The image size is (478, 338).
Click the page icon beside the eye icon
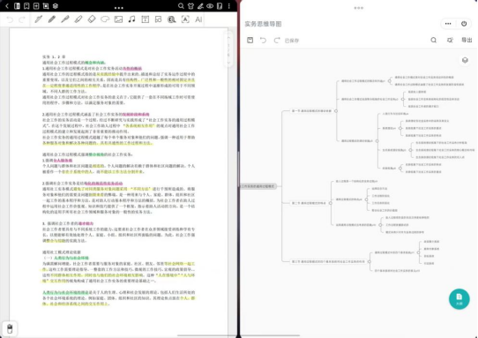(x=220, y=6)
